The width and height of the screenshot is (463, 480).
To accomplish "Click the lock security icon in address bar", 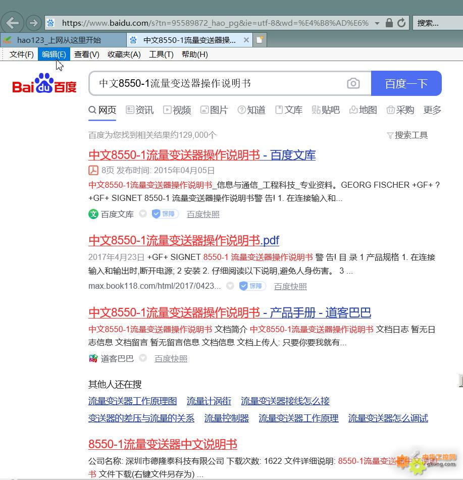I will tap(389, 23).
